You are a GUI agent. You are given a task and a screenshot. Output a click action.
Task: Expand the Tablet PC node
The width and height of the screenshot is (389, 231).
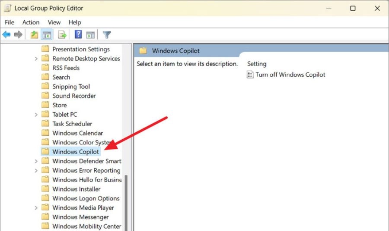pos(36,115)
